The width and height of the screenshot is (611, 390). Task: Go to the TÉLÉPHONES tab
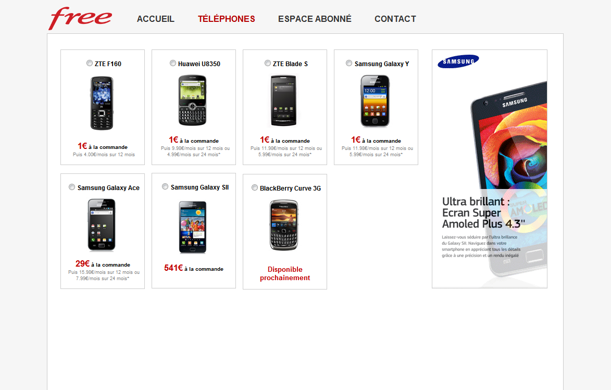pyautogui.click(x=227, y=19)
